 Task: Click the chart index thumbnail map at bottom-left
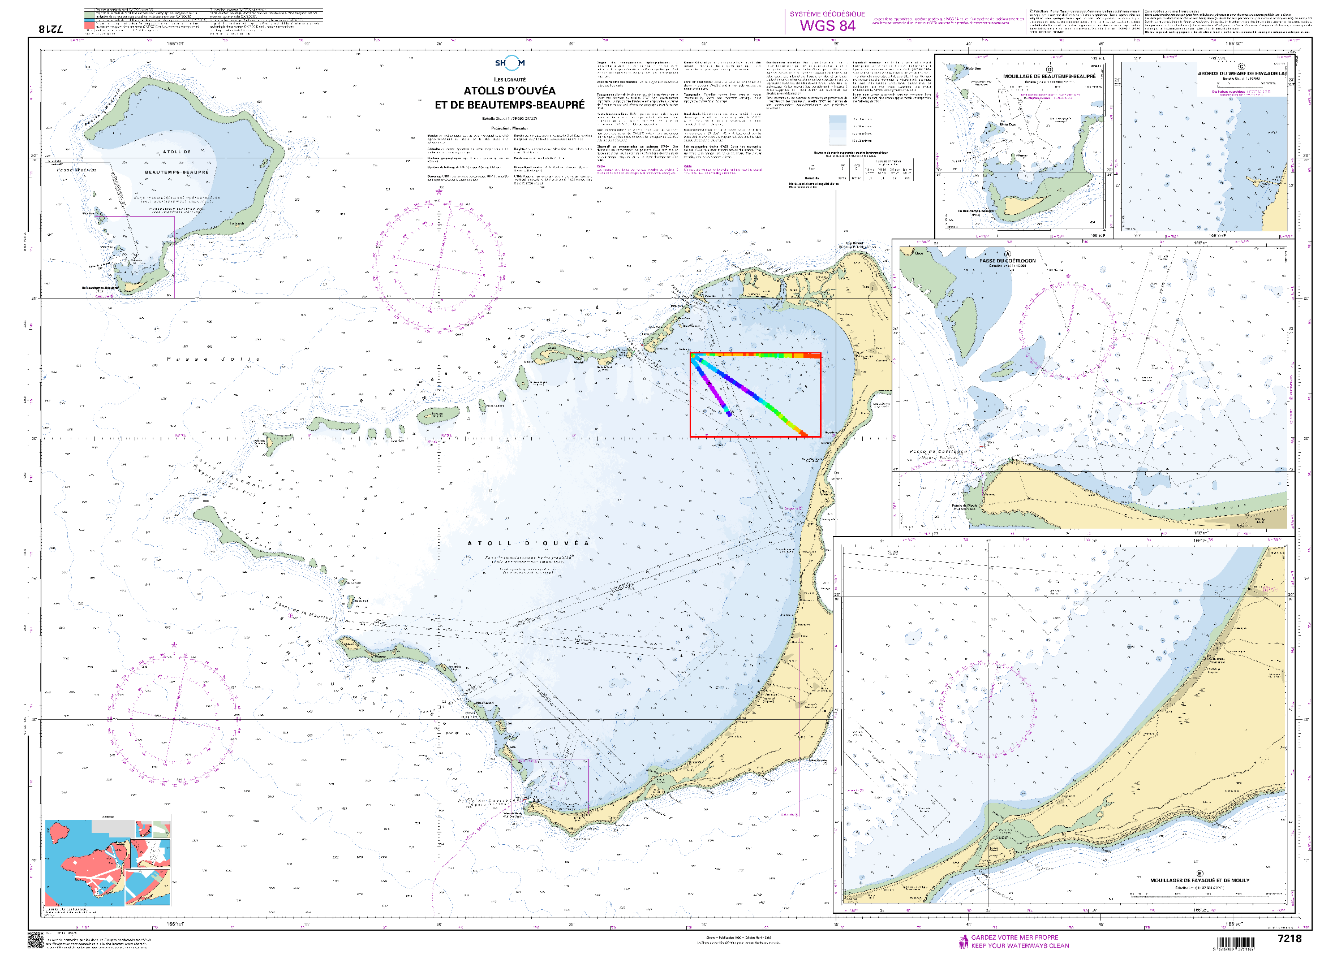point(108,862)
